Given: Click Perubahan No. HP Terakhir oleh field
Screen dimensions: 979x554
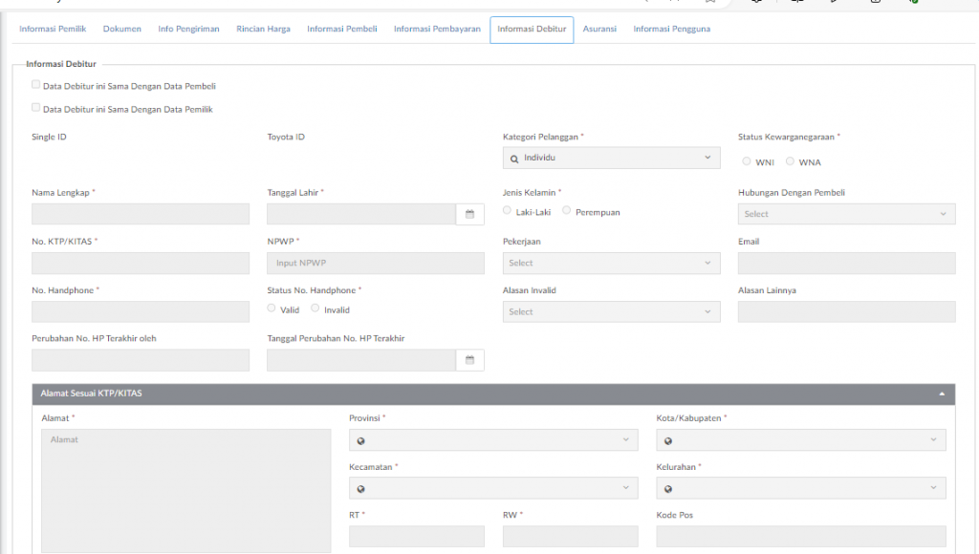Looking at the screenshot, I should click(x=141, y=360).
